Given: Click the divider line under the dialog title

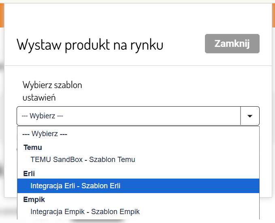Looking at the screenshot, I should (138, 65).
